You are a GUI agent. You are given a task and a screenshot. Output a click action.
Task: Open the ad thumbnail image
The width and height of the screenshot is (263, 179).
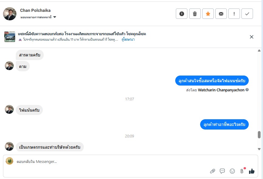pyautogui.click(x=10, y=37)
